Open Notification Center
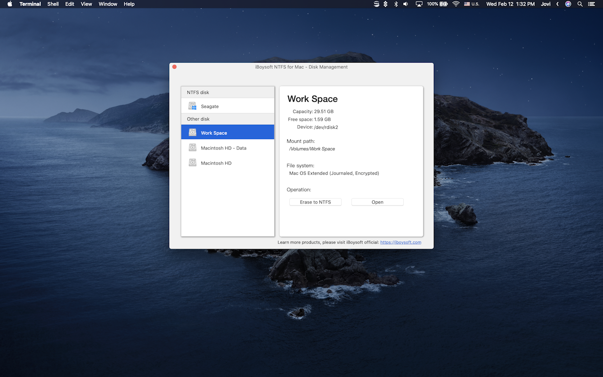The width and height of the screenshot is (603, 377). click(592, 4)
